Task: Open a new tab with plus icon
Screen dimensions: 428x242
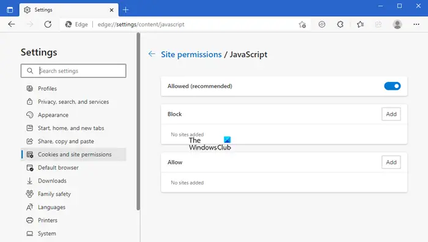Action: (x=125, y=10)
